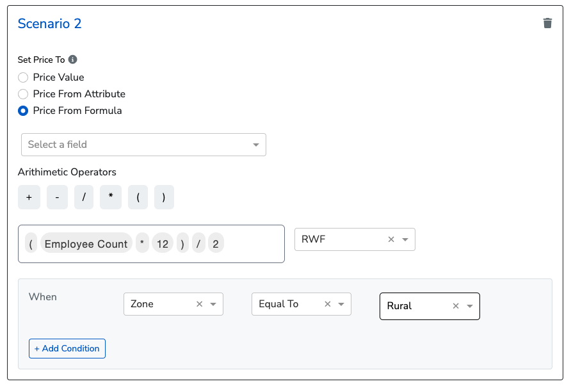The width and height of the screenshot is (571, 386).
Task: Expand the Zone condition dropdown arrow
Action: coord(213,304)
